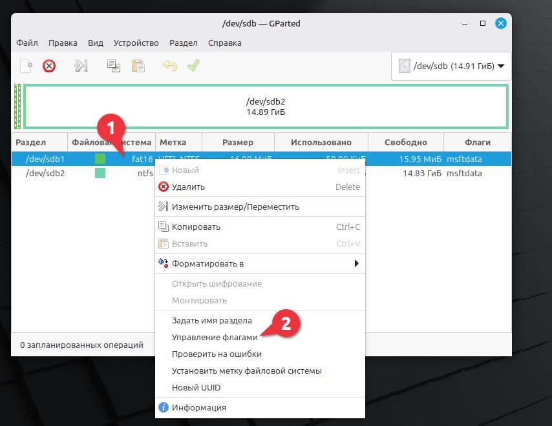Click the Копировать menu item icon

164,227
